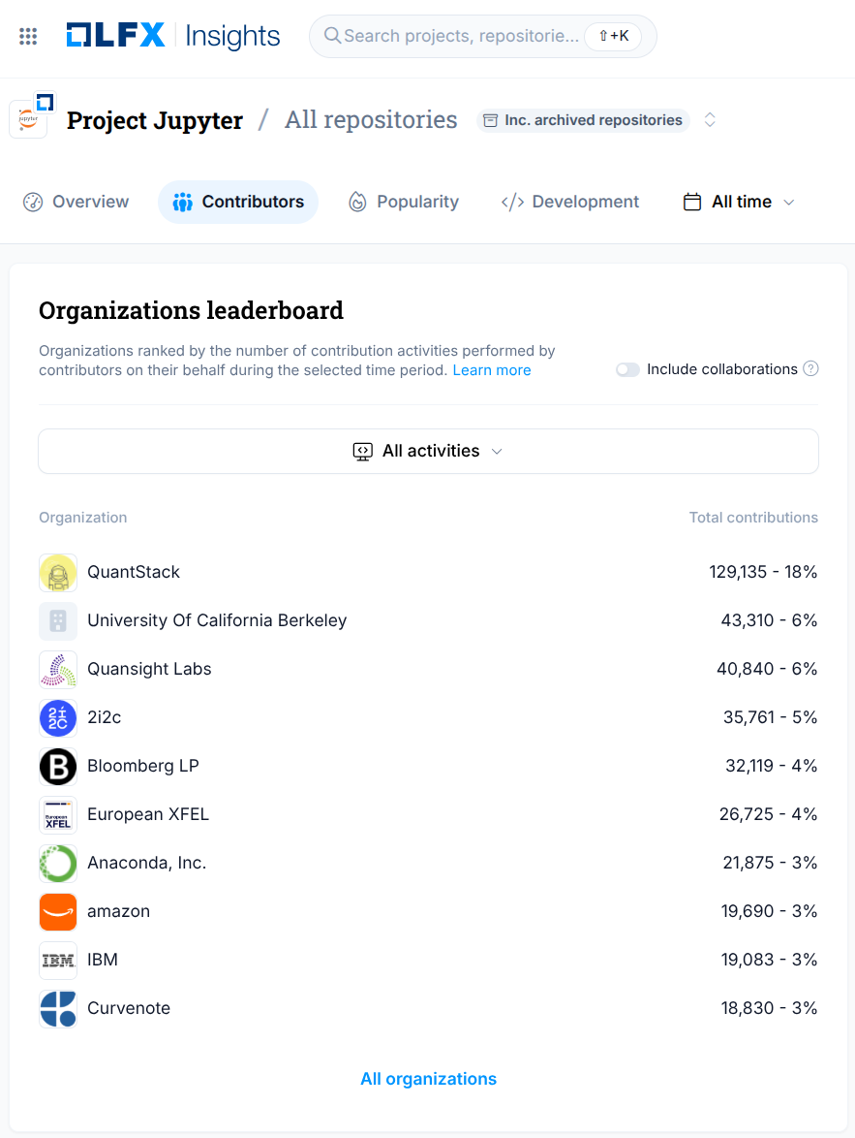The width and height of the screenshot is (855, 1138).
Task: Click the UC Berkeley building placeholder icon
Action: click(x=58, y=621)
